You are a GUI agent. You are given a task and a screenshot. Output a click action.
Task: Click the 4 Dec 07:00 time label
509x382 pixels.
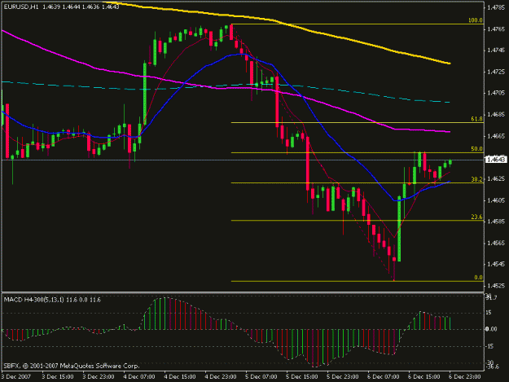139,377
